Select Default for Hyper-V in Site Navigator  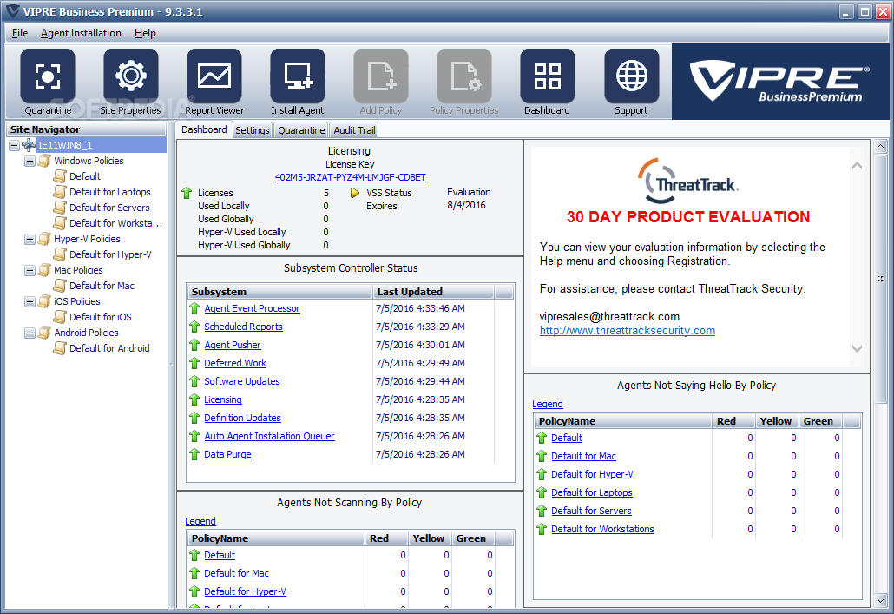[110, 254]
